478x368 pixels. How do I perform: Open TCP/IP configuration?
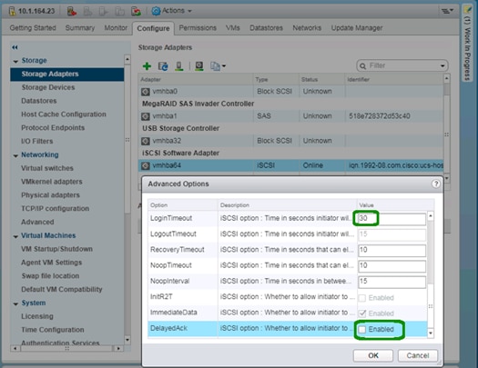click(x=56, y=209)
